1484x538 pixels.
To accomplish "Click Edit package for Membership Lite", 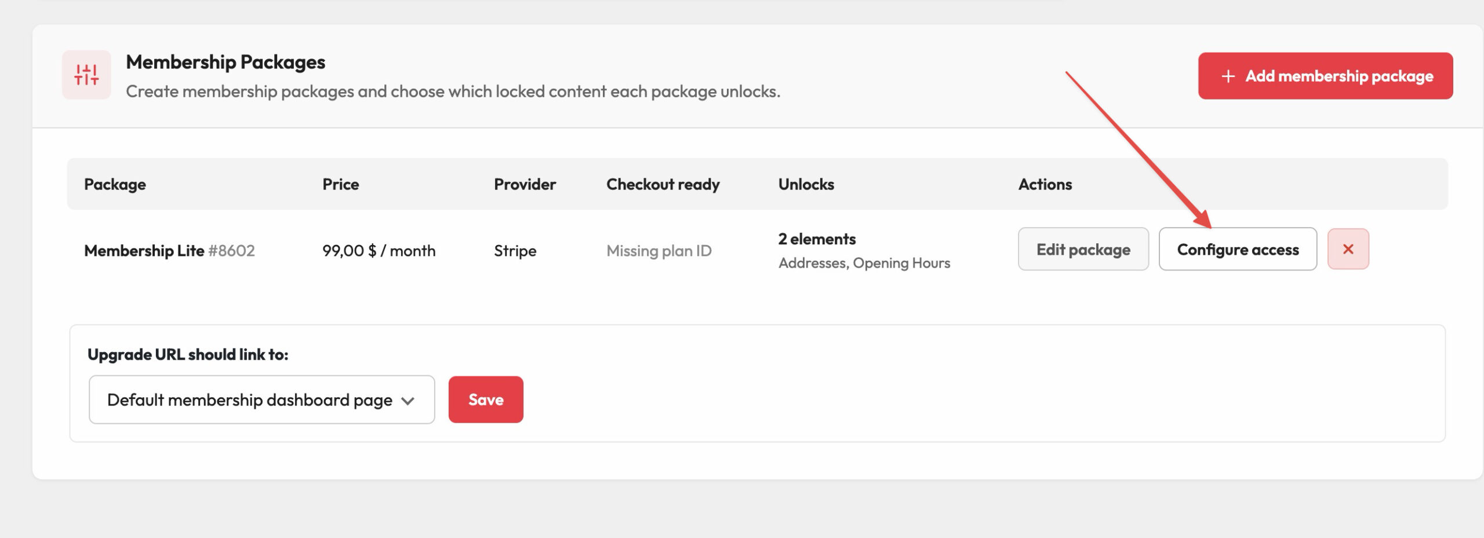I will [x=1083, y=249].
